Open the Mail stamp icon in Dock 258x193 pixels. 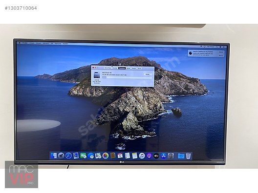click(x=76, y=155)
